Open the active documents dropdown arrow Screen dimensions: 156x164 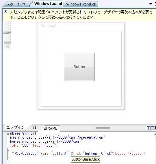[151, 4]
